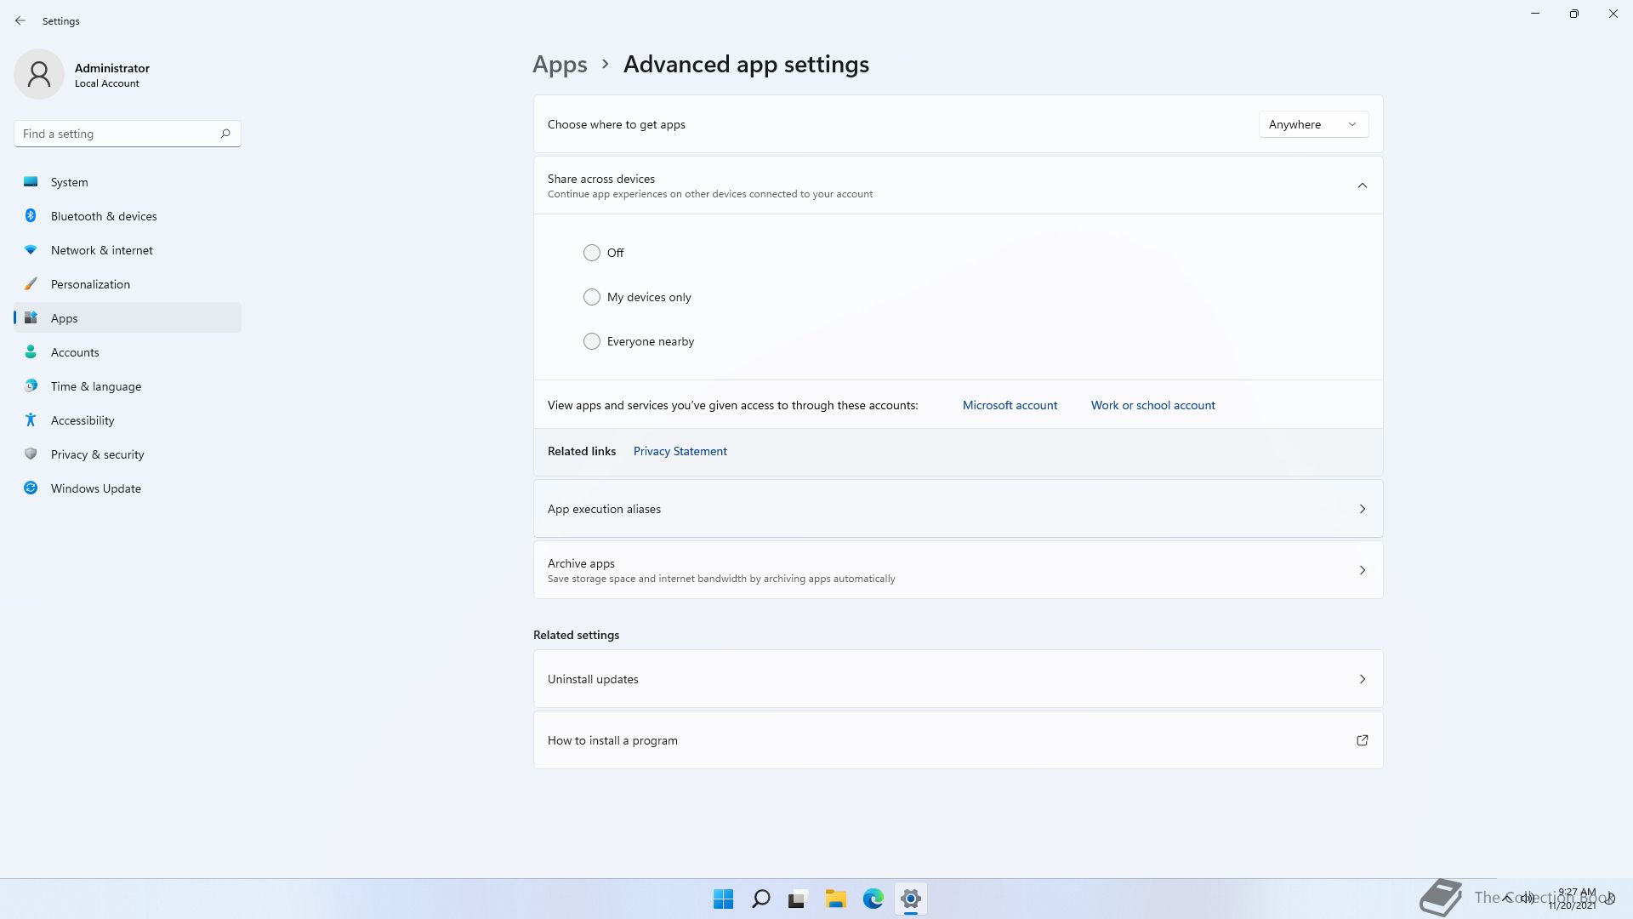1633x919 pixels.
Task: Click the search magnifier in Find a setting
Action: click(225, 134)
